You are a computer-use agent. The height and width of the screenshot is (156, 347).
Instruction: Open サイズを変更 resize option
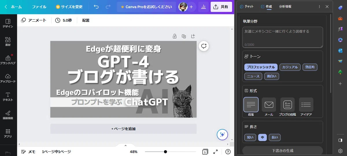click(x=69, y=7)
